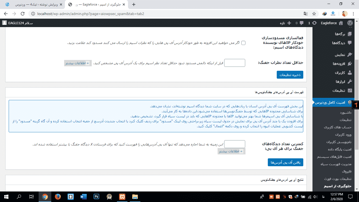The width and height of the screenshot is (359, 202).
Task: Select the 'جلوگیری از اسپم ‹ Eagleforce' browser tab
Action: coord(96,4)
